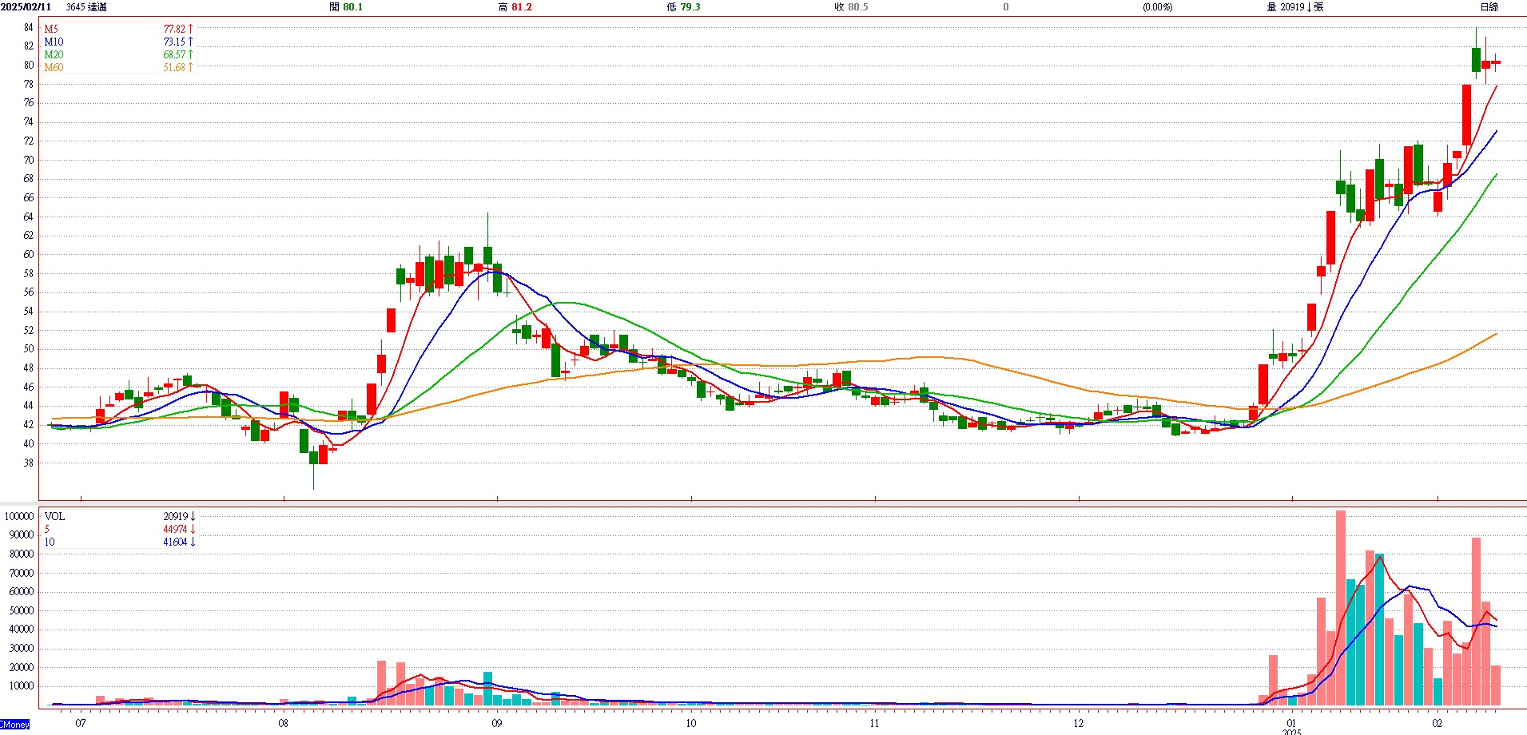Click the stock name 3645 達邁
1527x735 pixels.
pos(86,7)
